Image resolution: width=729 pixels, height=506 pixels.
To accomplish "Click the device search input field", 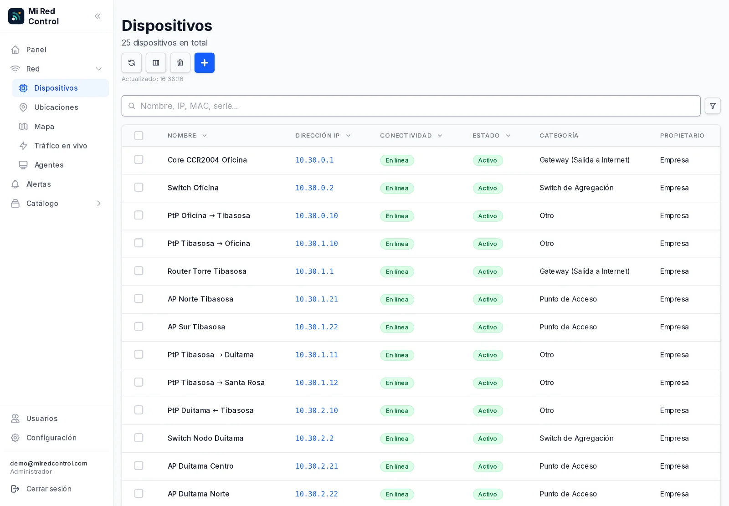I will click(411, 106).
